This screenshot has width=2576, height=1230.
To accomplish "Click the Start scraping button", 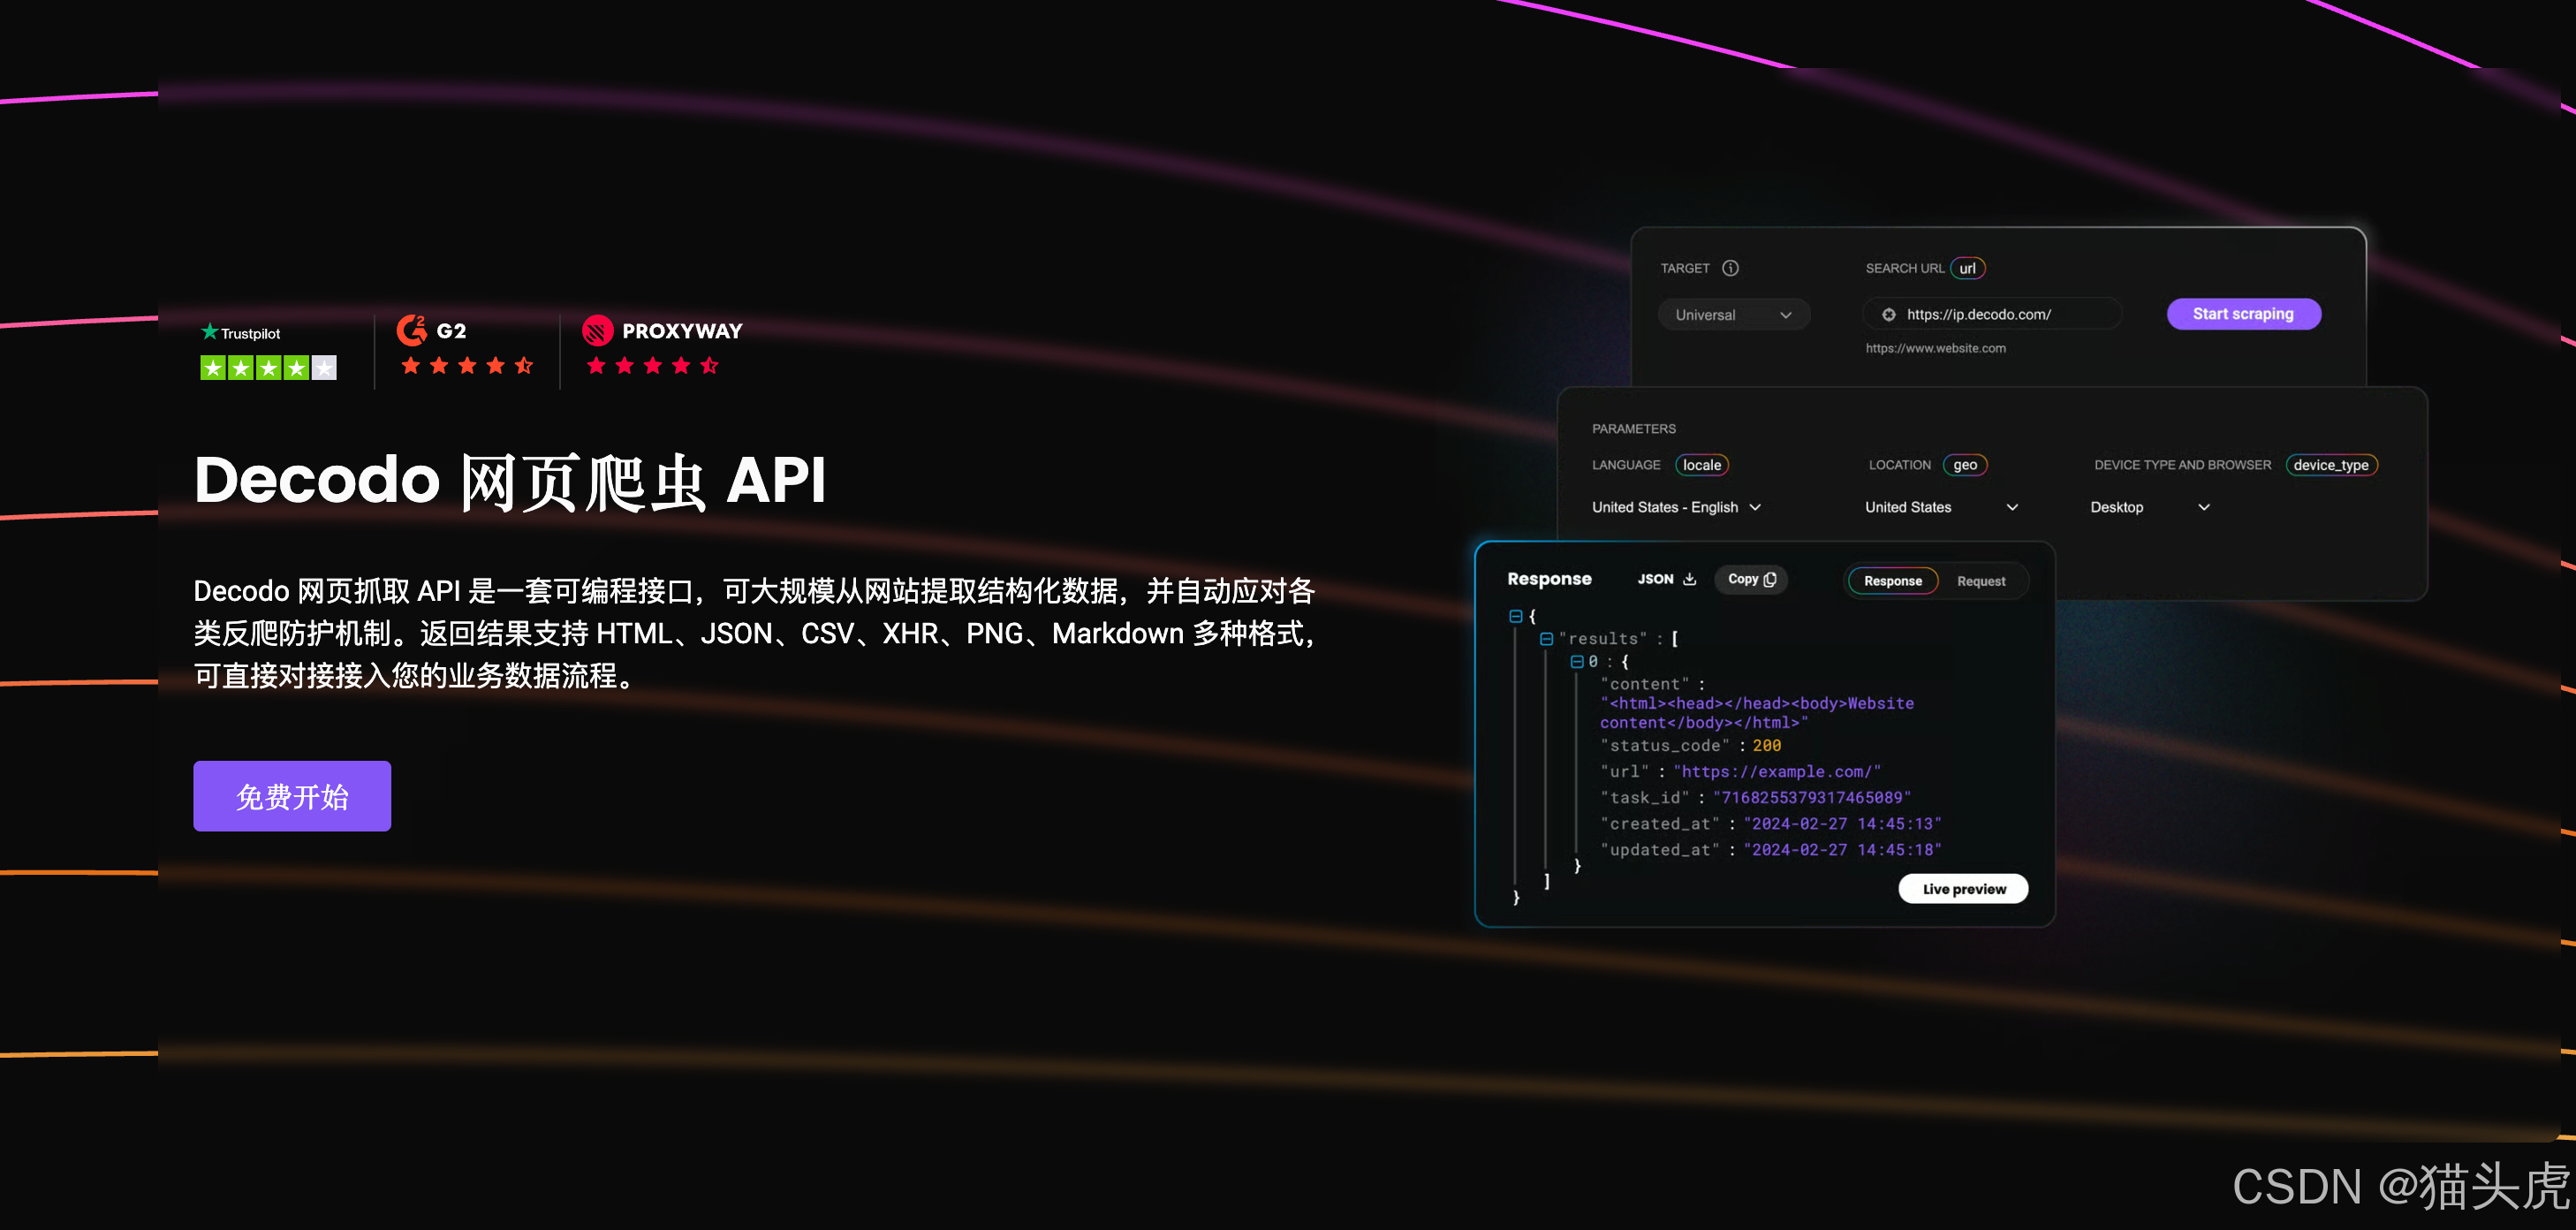I will click(x=2244, y=314).
